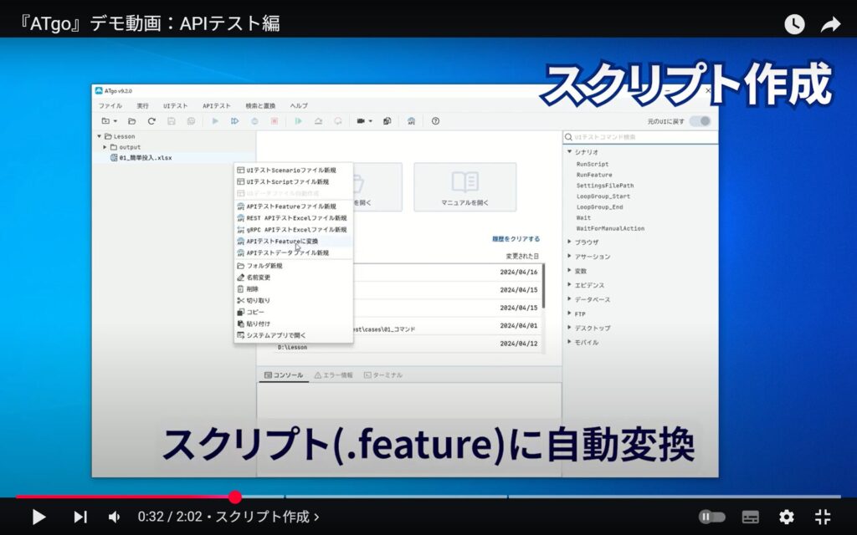The height and width of the screenshot is (535, 857).
Task: Open the UIテスト menu
Action: click(176, 106)
